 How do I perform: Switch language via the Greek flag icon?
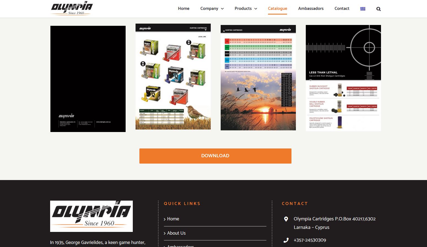click(363, 9)
